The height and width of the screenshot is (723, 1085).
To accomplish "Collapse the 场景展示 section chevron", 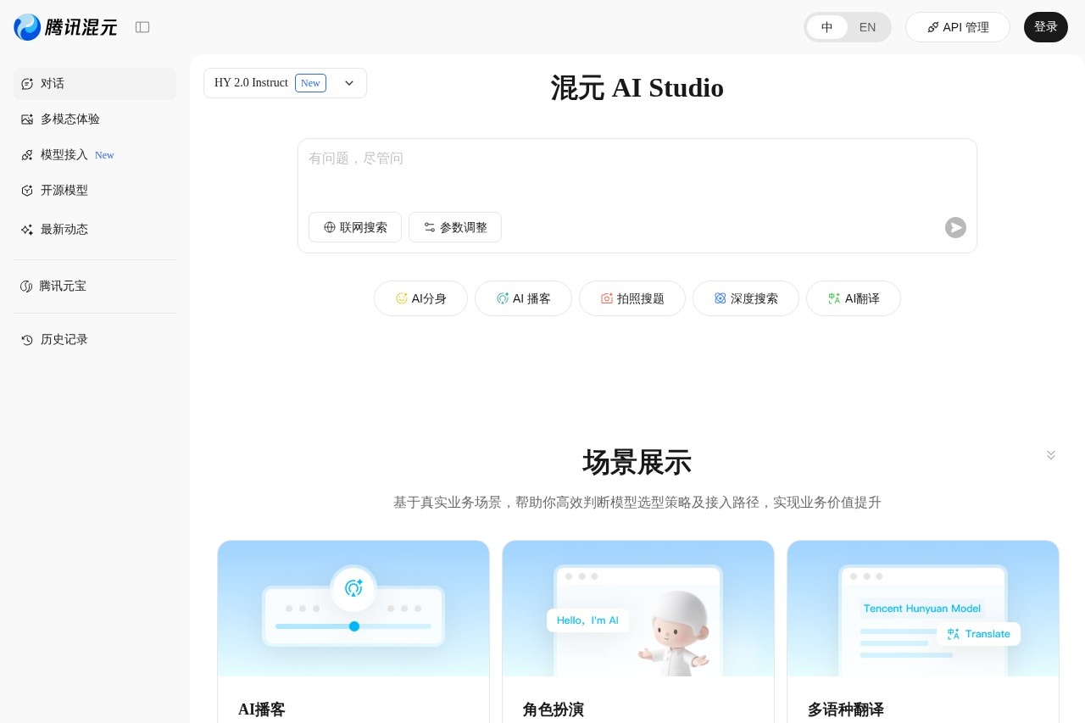I will [1051, 455].
